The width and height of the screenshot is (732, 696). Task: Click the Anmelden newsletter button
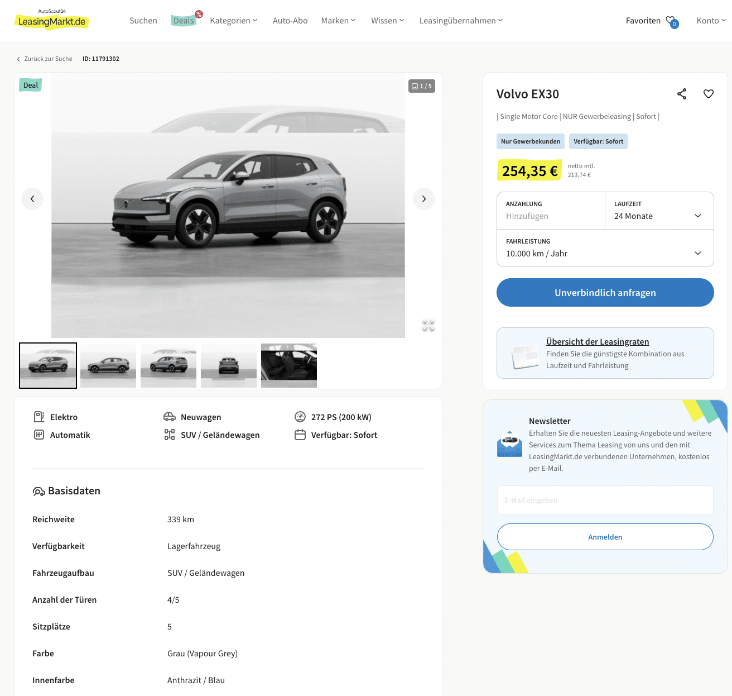(605, 537)
